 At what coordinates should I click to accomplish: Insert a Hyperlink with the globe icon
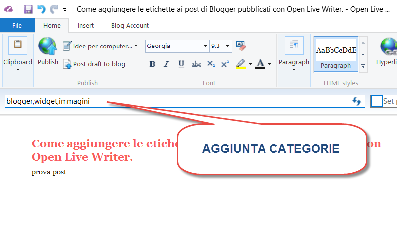(x=388, y=51)
